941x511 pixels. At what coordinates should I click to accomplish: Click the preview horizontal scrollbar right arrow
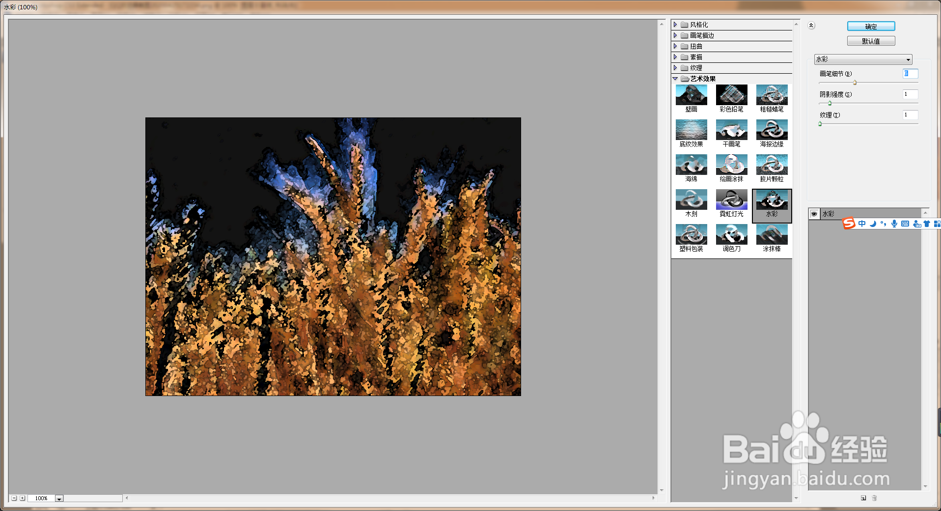653,498
